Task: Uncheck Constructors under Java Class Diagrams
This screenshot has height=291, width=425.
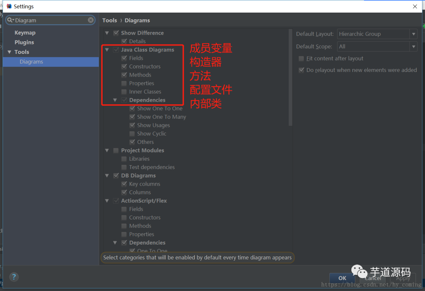Action: click(124, 66)
